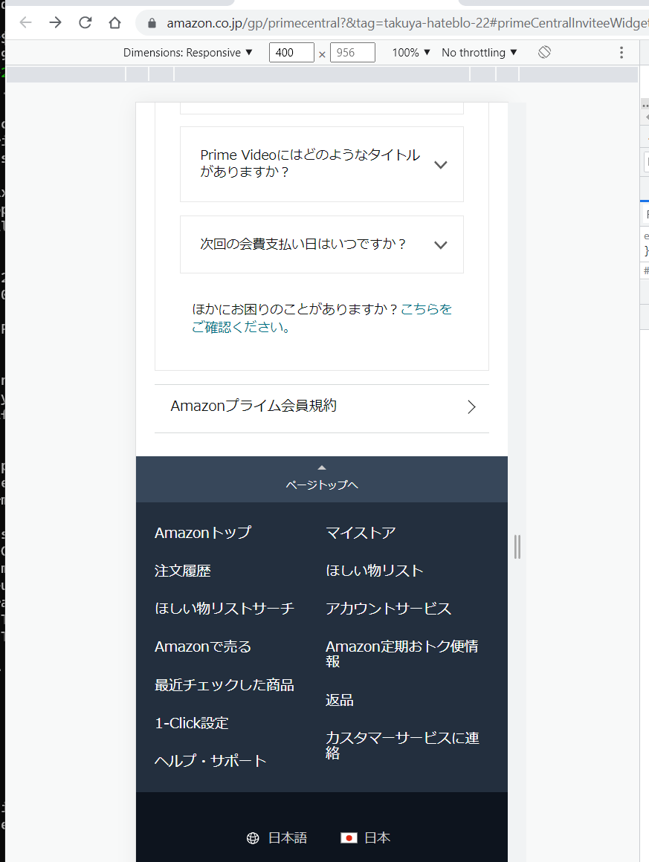This screenshot has width=649, height=862.
Task: Open Amazonプライム会員規約 via its right chevron
Action: coord(471,406)
